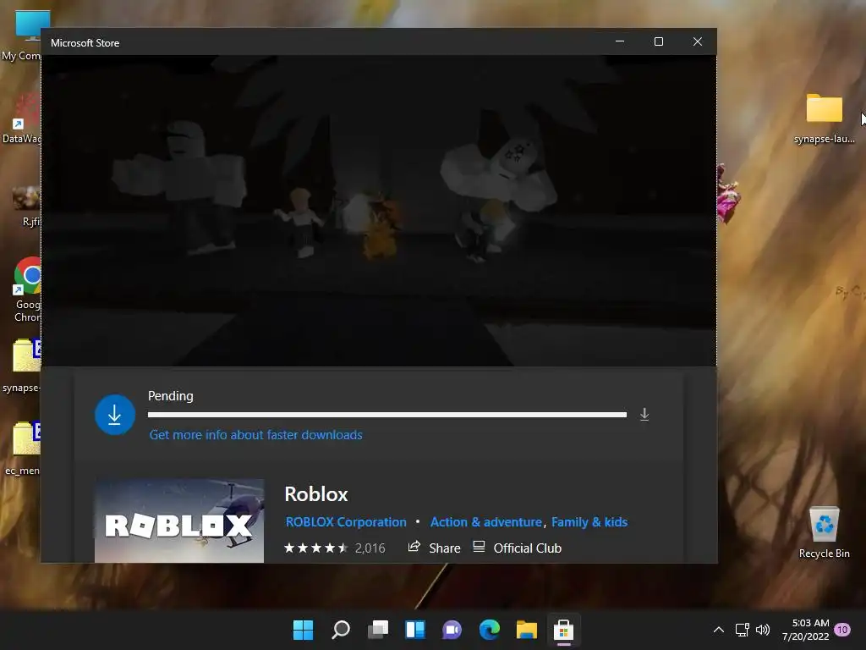Viewport: 866px width, 650px height.
Task: Click the Roblox game trailer image
Action: [379, 210]
